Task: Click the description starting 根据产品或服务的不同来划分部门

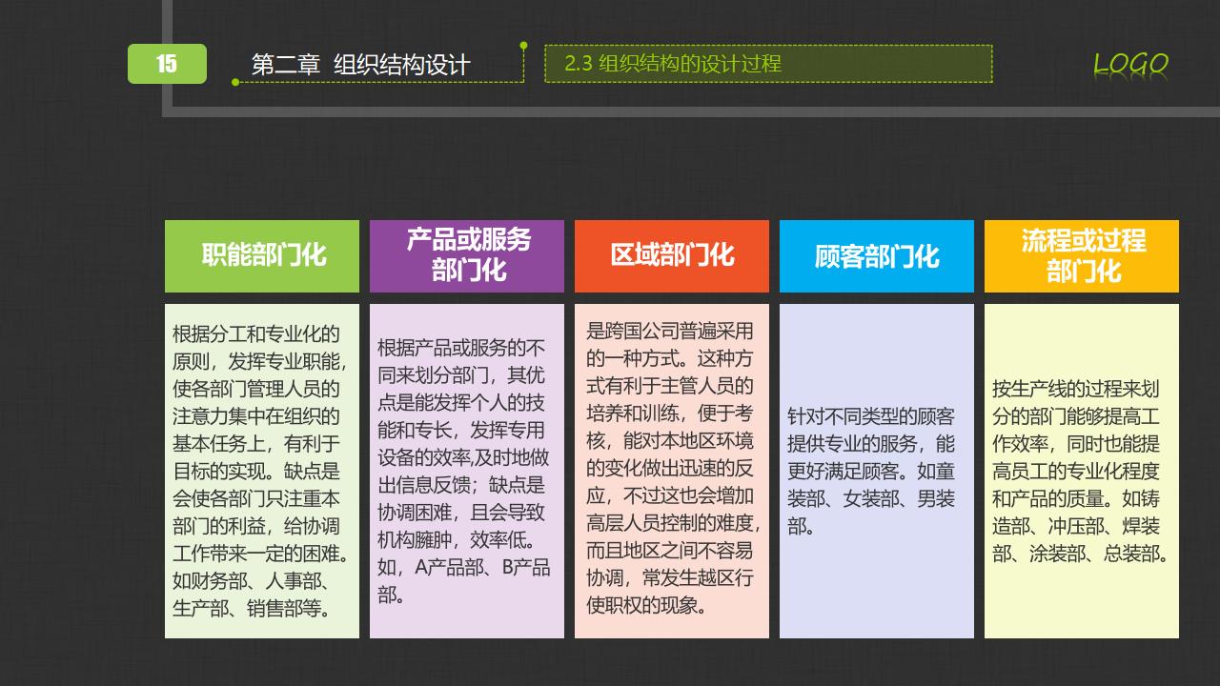Action: 467,471
